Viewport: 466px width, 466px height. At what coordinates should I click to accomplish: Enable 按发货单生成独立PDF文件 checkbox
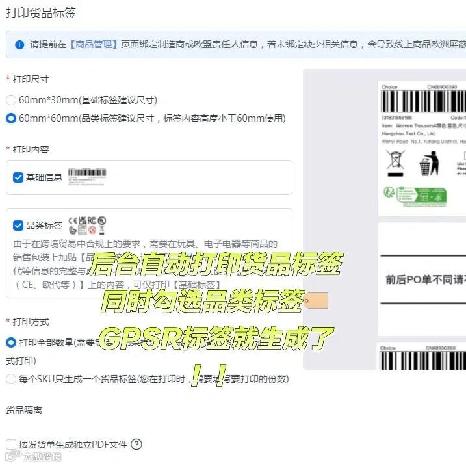click(x=11, y=445)
